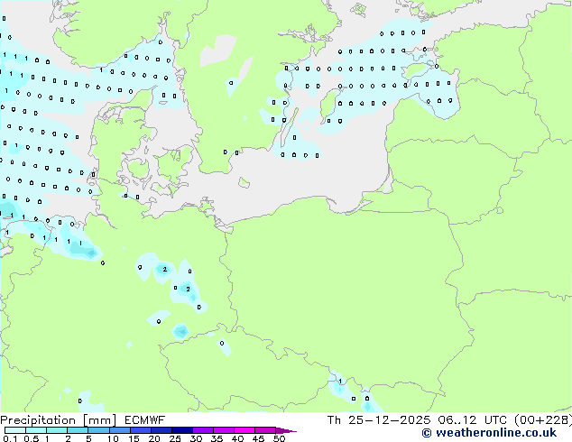572x442 pixels.
Task: Select the 30–35 mm purple legend box
Action: [203, 430]
